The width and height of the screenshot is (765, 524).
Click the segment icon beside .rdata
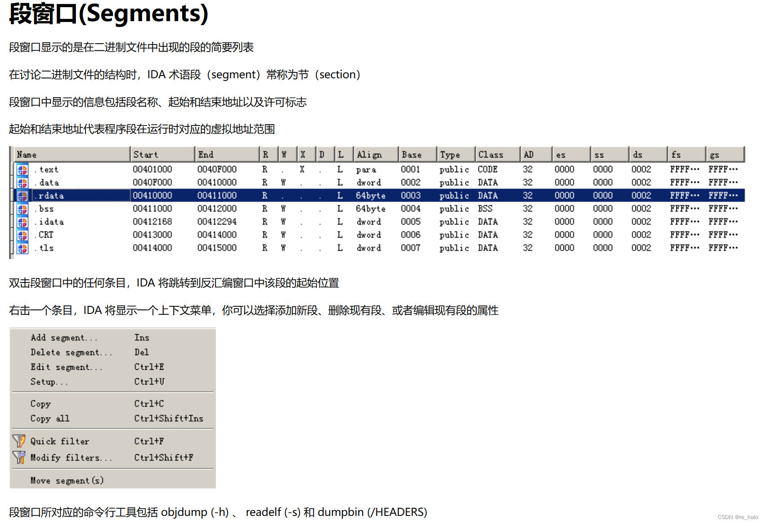pyautogui.click(x=22, y=195)
